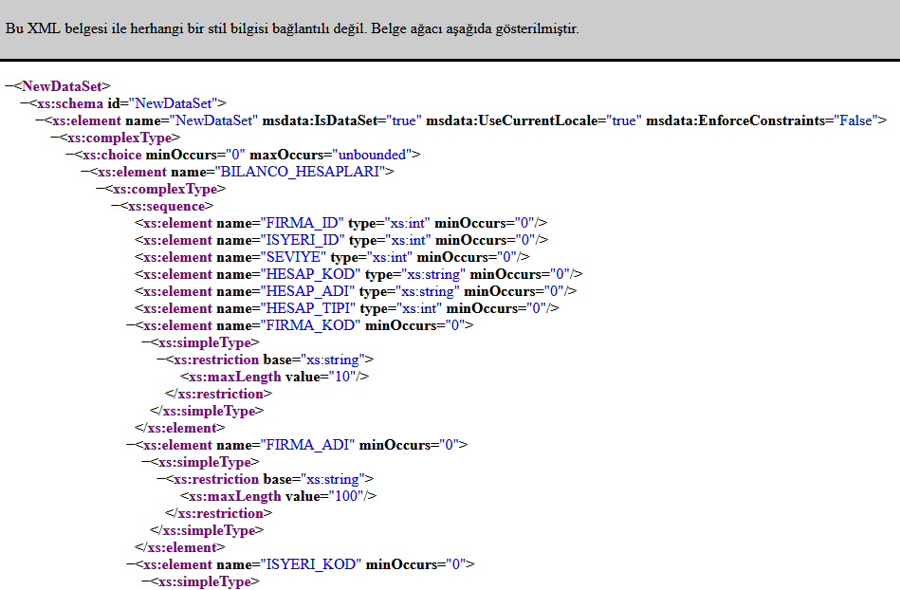Click the maxLength value "100" line
Screen dimensions: 900x590
pyautogui.click(x=278, y=496)
